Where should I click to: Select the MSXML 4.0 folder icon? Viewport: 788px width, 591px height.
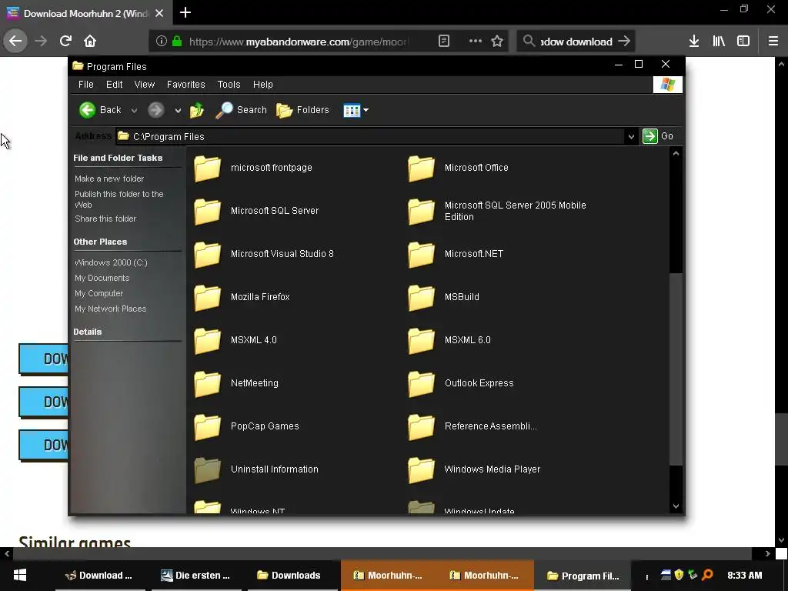(208, 340)
